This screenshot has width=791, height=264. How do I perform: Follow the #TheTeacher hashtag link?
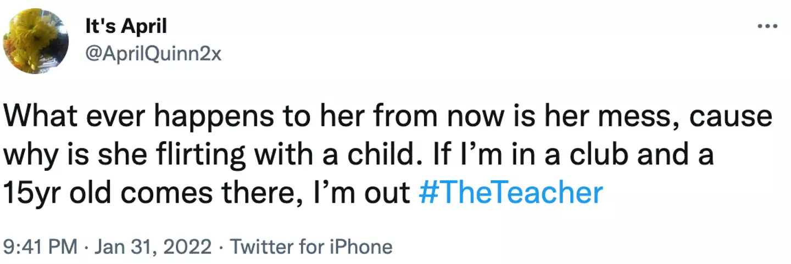(x=510, y=193)
